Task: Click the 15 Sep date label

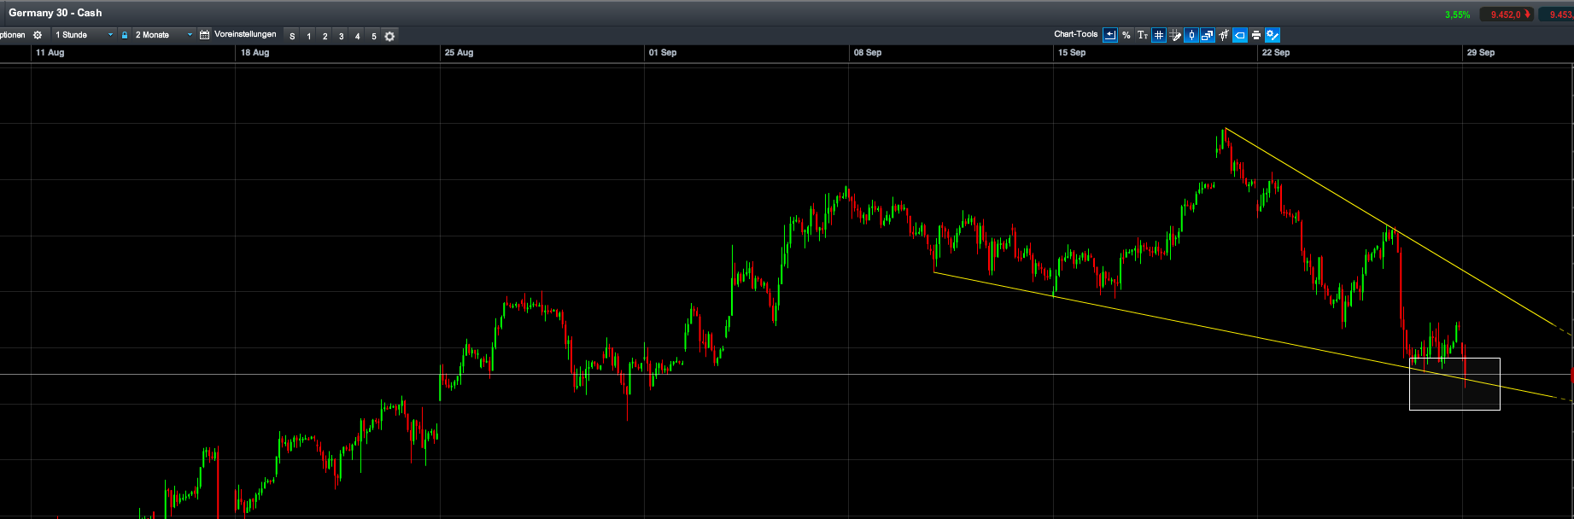Action: [x=1072, y=53]
